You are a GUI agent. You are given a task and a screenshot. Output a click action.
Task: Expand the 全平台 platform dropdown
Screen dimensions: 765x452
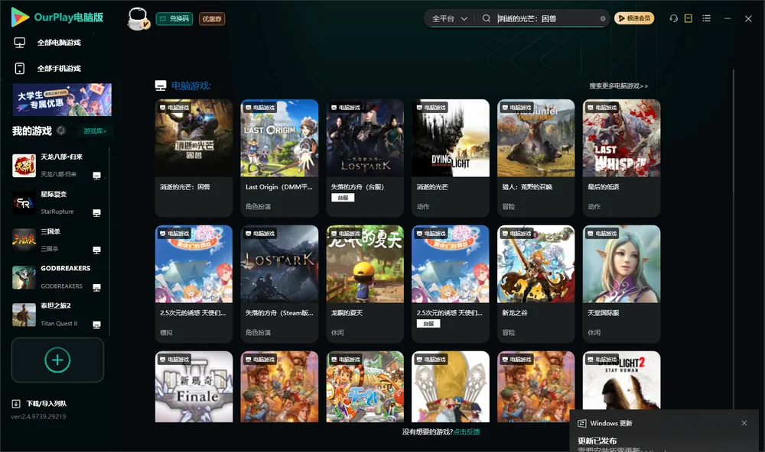click(449, 18)
